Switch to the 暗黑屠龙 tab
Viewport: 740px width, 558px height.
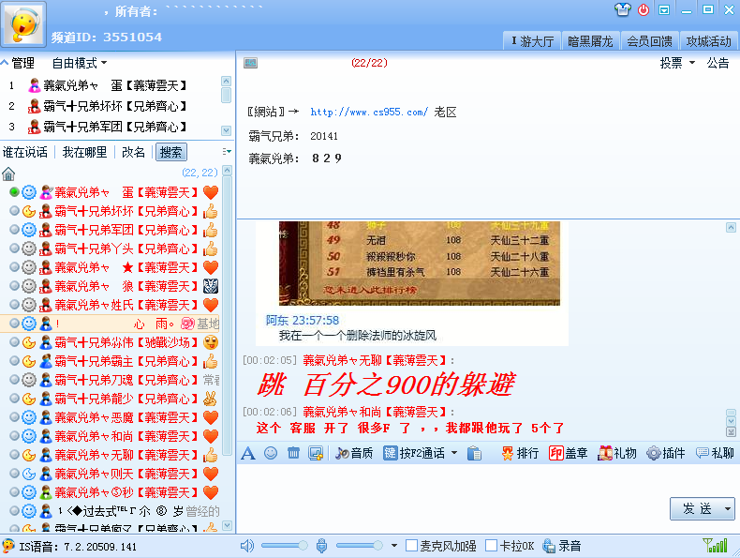tap(590, 41)
